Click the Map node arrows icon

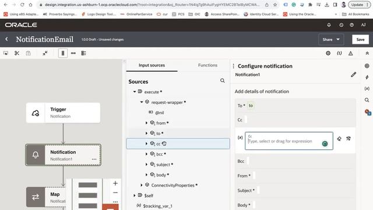pos(36,197)
